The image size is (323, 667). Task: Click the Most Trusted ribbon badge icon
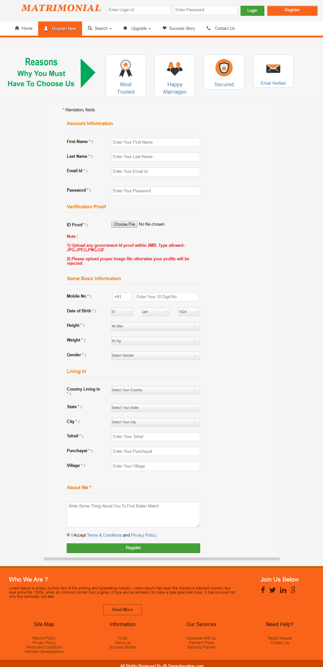tap(126, 69)
